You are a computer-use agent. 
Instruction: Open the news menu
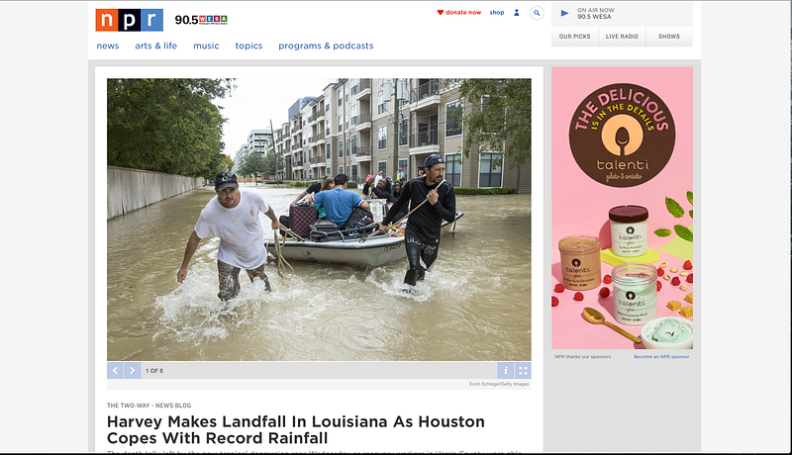pos(108,45)
